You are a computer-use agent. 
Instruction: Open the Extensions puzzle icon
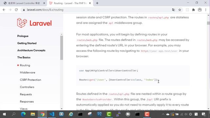tap(193, 10)
